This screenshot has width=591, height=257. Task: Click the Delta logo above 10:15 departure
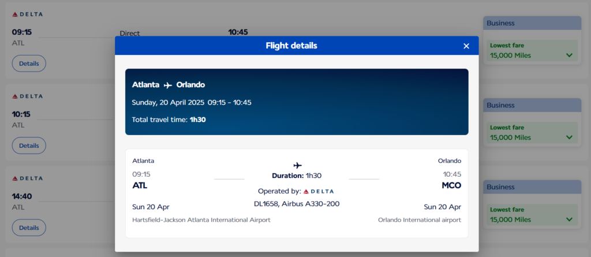[x=28, y=96]
